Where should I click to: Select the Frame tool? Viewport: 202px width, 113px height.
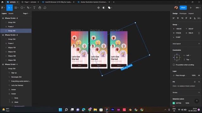pyautogui.click(x=15, y=8)
